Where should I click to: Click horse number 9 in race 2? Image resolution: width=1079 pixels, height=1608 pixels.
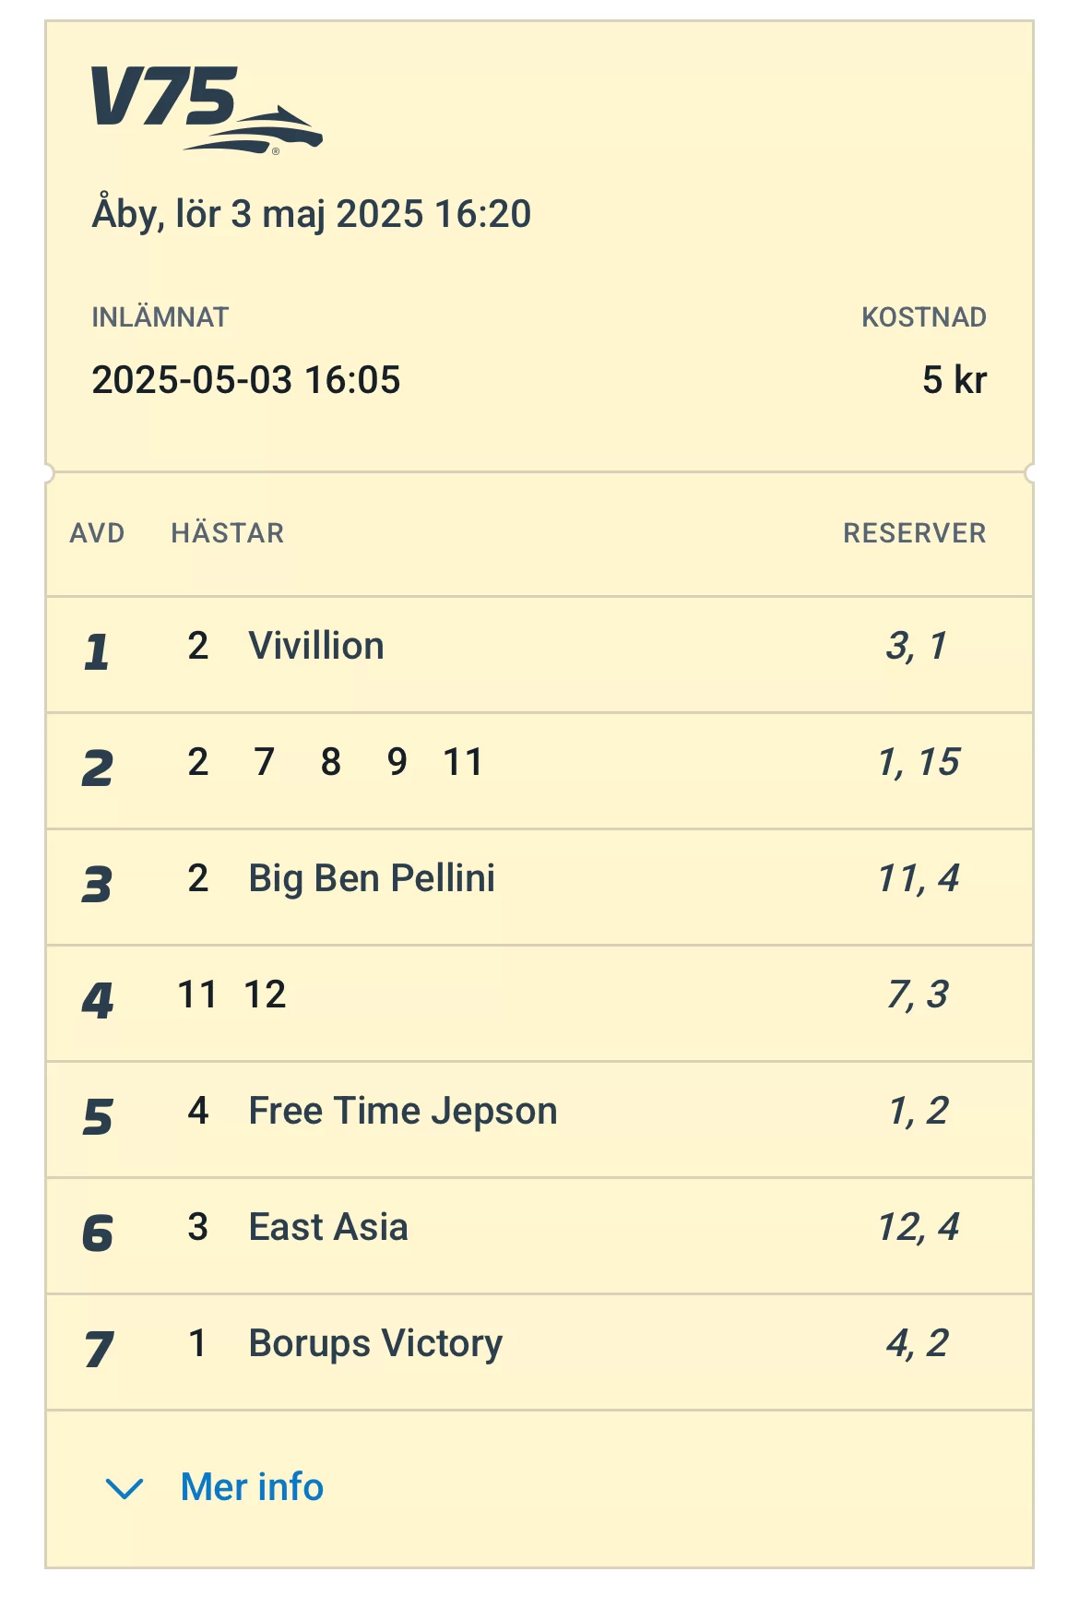(x=397, y=762)
